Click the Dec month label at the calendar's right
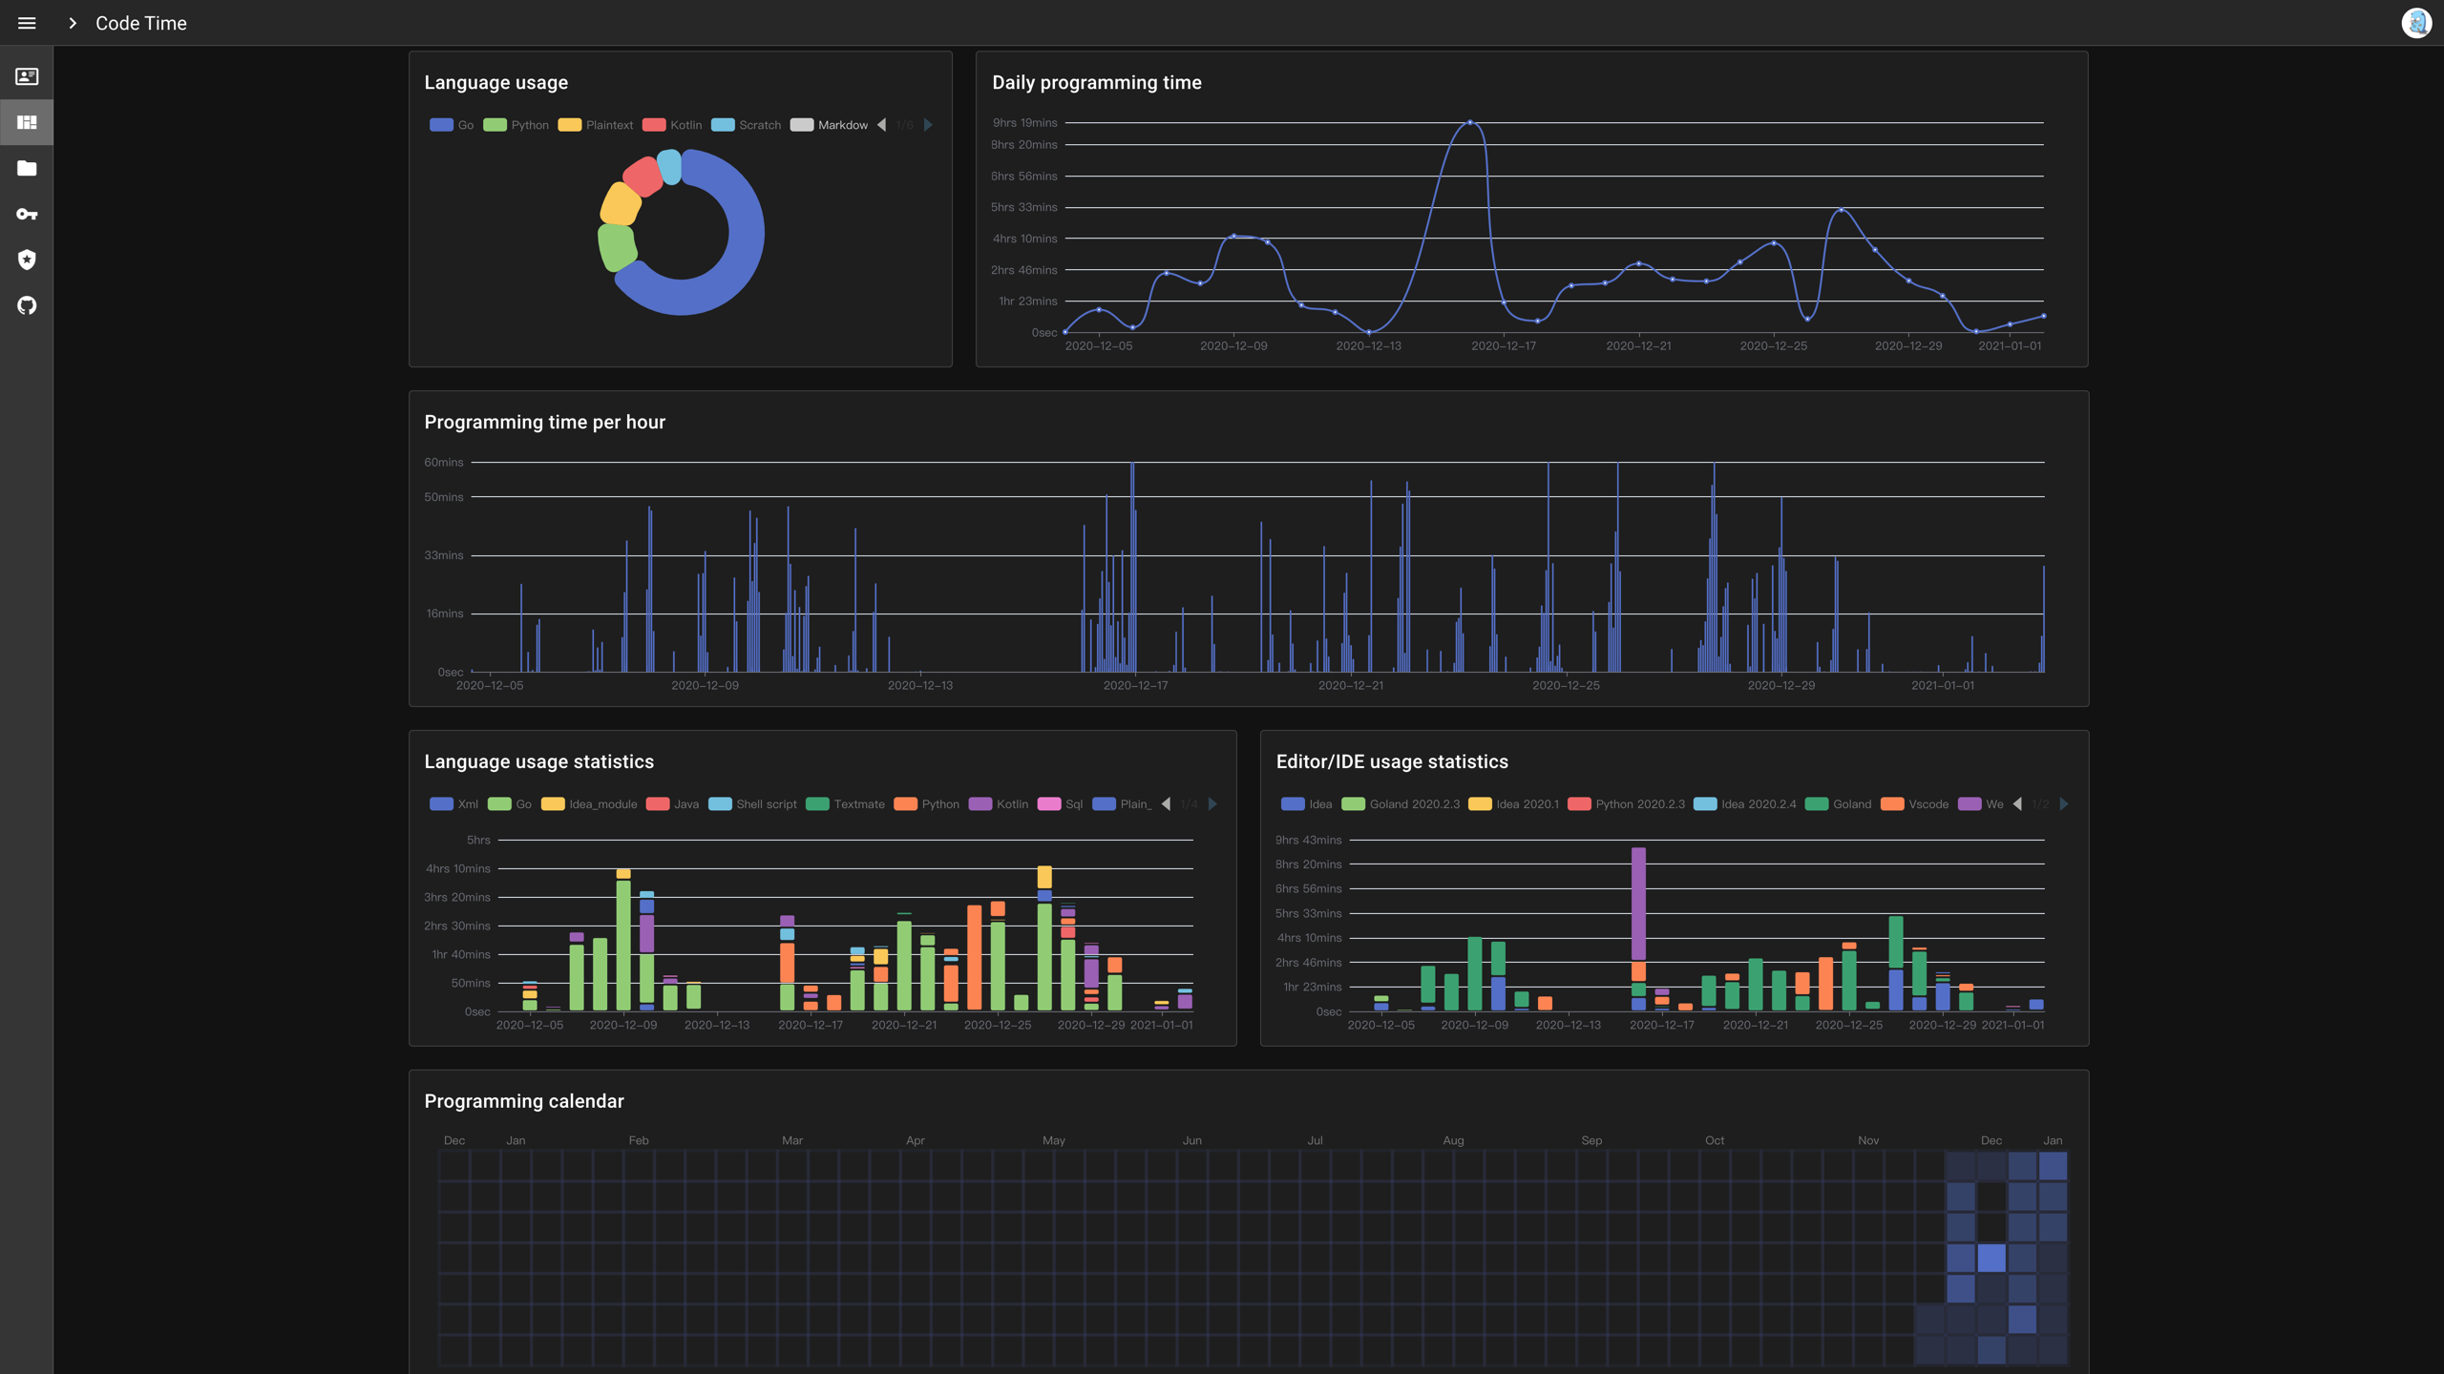This screenshot has height=1374, width=2444. pyautogui.click(x=1991, y=1140)
